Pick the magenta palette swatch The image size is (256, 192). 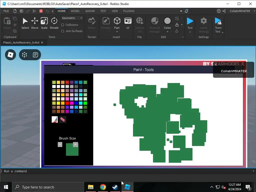tap(72, 103)
